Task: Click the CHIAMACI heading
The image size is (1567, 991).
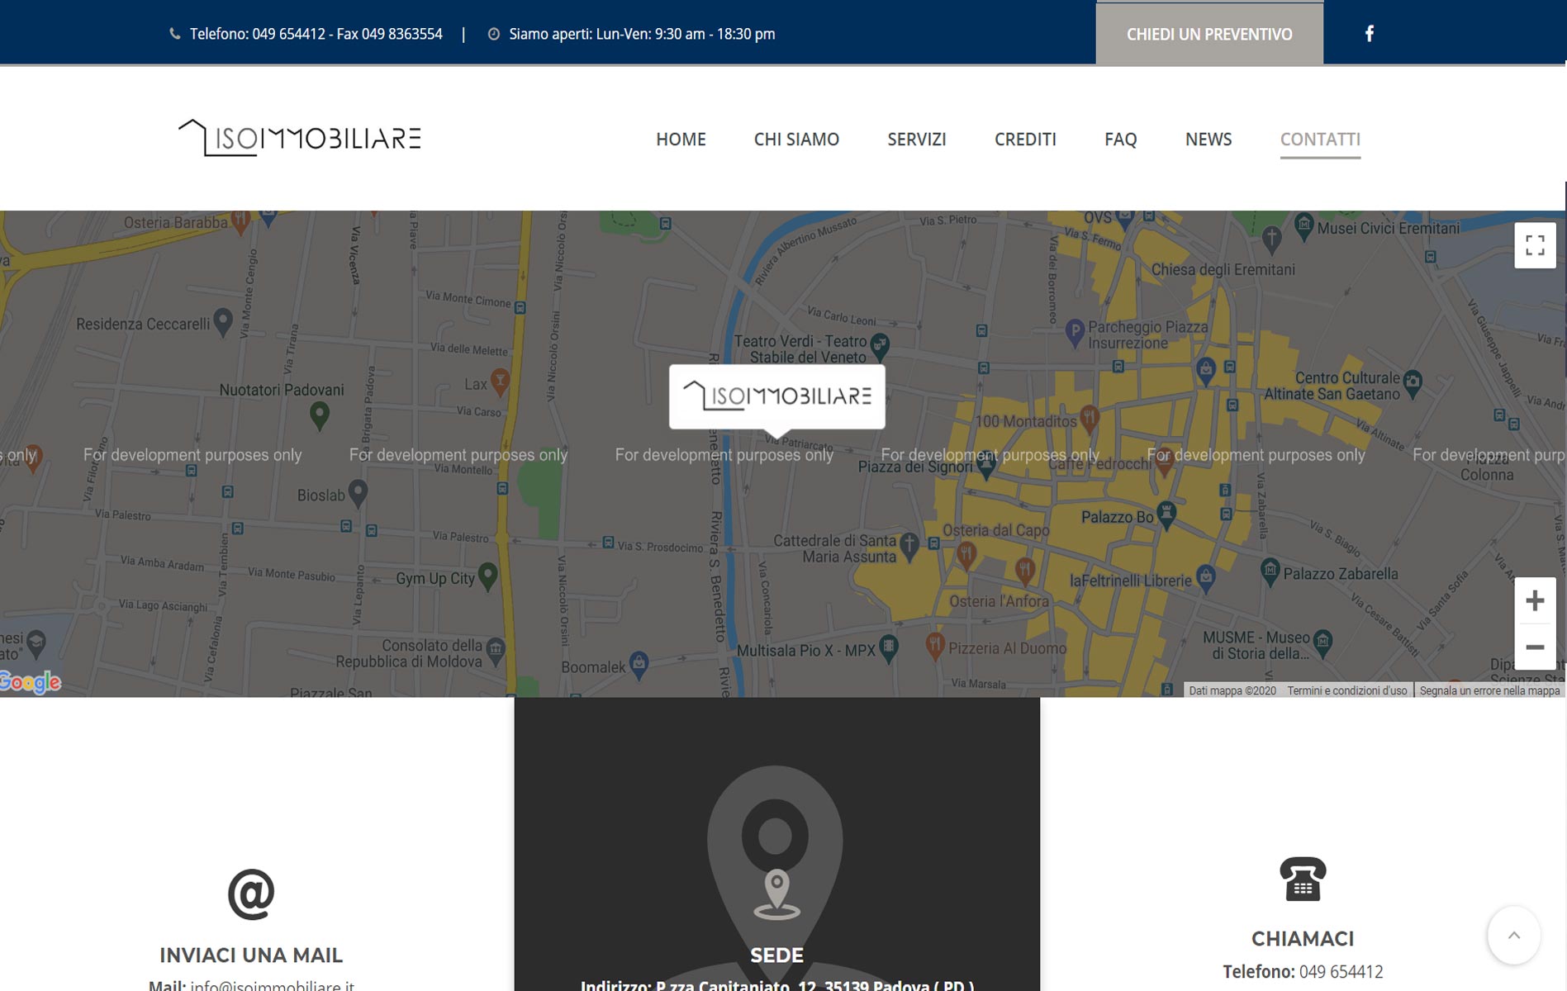Action: coord(1303,938)
